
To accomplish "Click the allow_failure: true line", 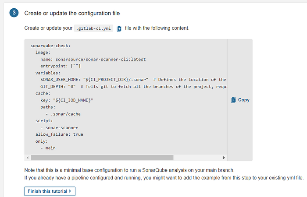I will [x=59, y=134].
